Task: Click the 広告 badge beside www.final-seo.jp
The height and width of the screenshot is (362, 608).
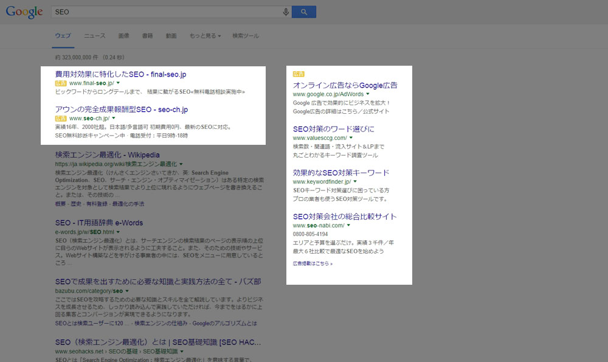Action: tap(60, 83)
